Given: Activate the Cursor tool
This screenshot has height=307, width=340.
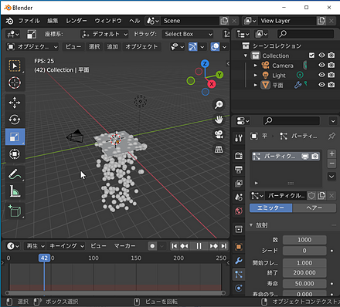Looking at the screenshot, I should click(x=15, y=83).
